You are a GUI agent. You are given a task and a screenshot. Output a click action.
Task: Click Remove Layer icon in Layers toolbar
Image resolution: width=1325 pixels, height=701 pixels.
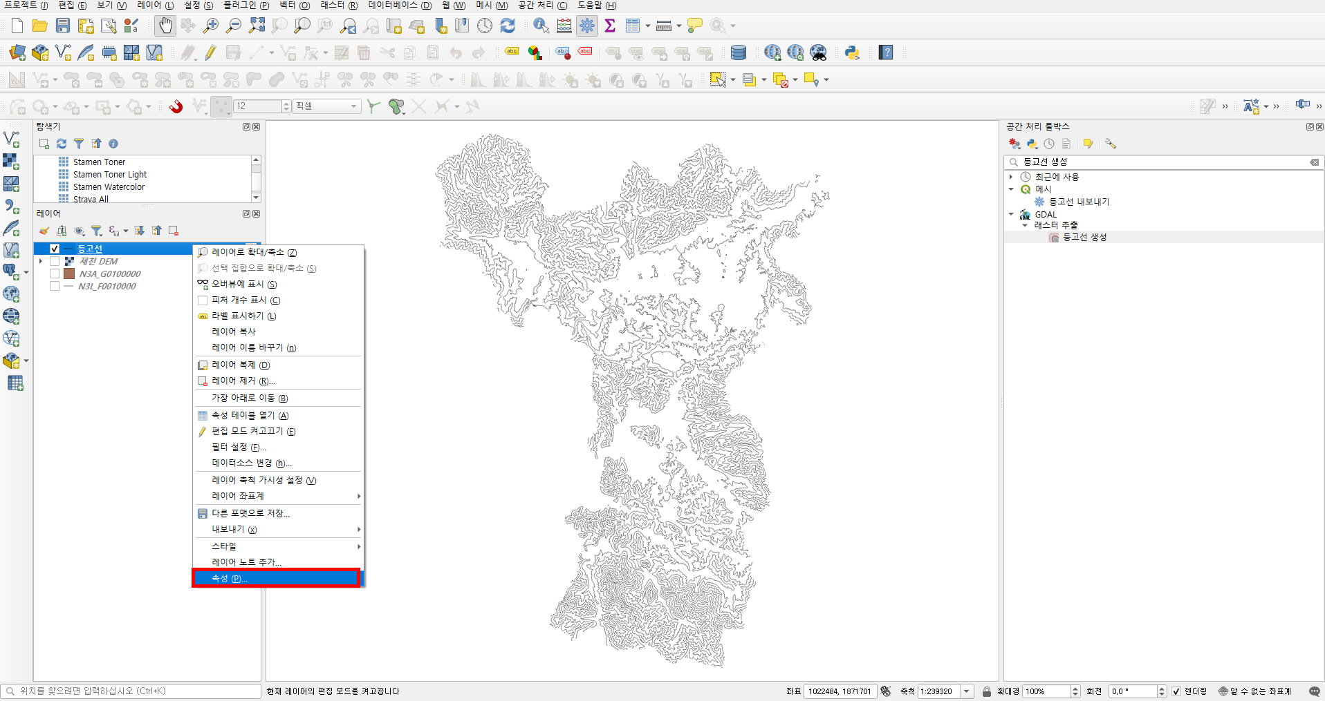click(174, 231)
